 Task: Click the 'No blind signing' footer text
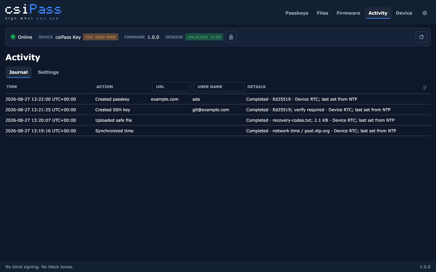(40, 267)
